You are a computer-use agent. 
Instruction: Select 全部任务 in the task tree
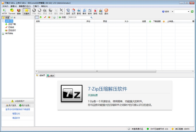pyautogui.click(x=9, y=21)
